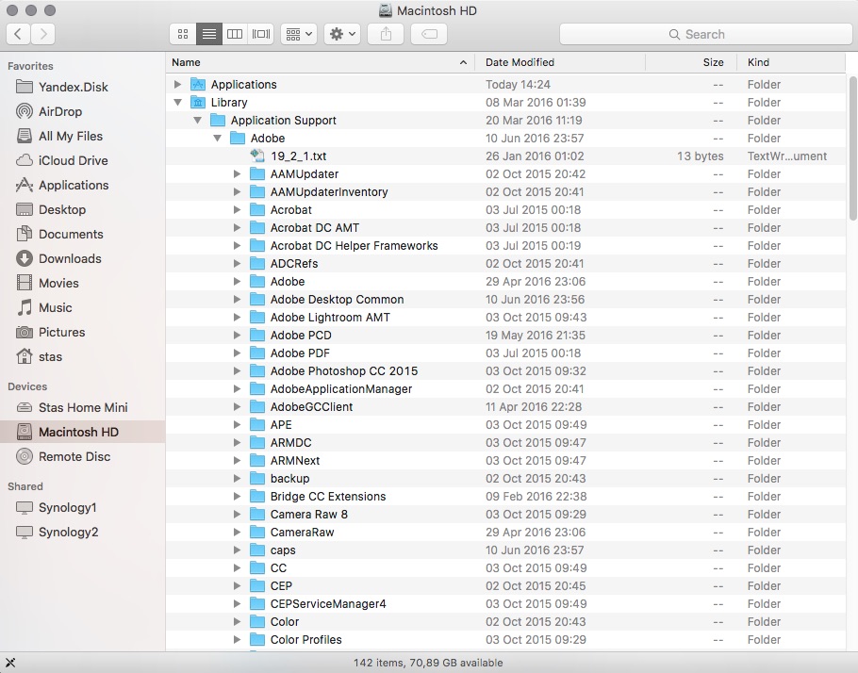This screenshot has width=858, height=673.
Task: Select the ARMNext folder
Action: coord(505,461)
